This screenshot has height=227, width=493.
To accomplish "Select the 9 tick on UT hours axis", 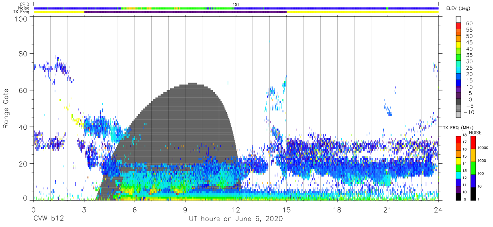I will pos(185,209).
